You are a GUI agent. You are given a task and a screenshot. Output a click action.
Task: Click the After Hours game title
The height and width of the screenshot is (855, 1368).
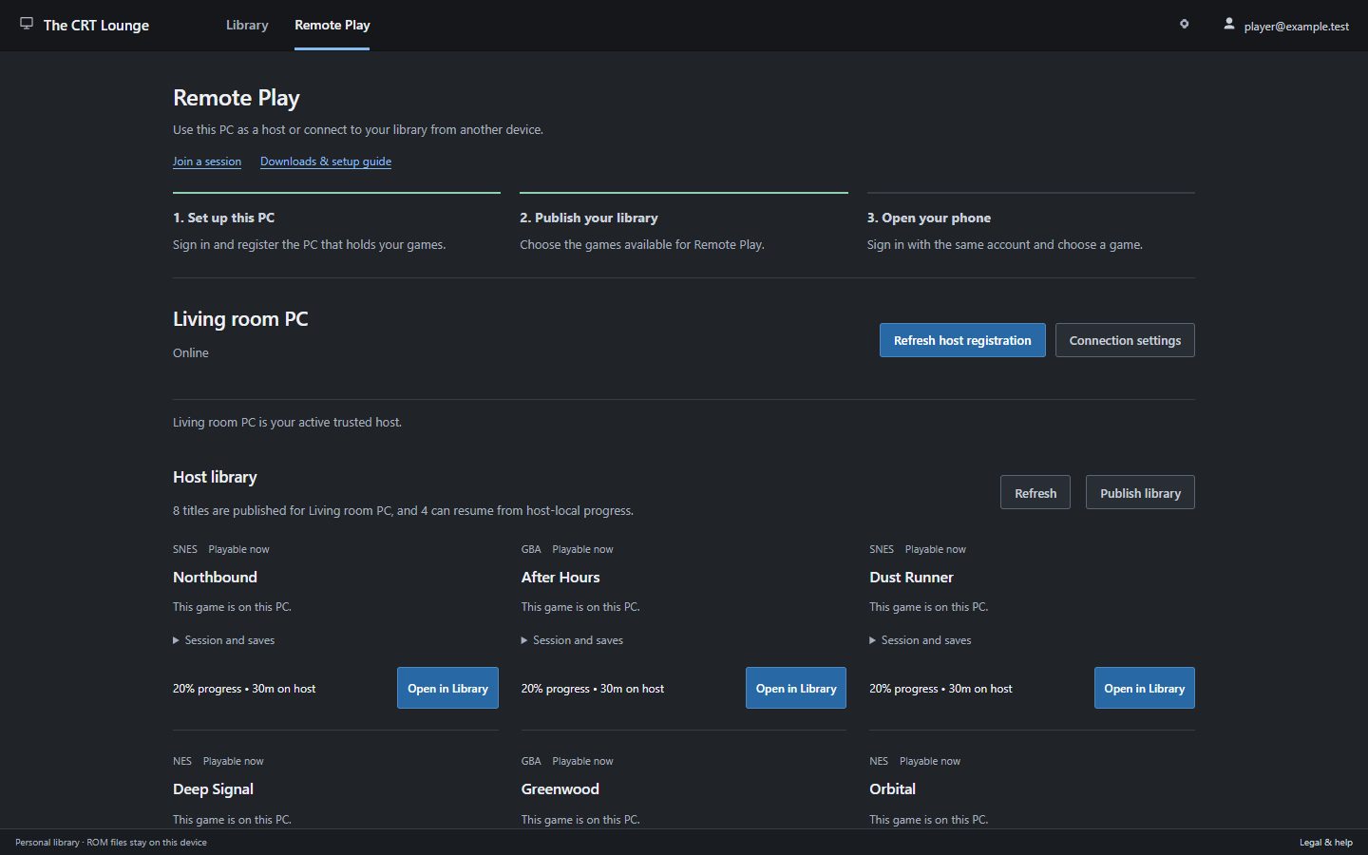pos(560,577)
